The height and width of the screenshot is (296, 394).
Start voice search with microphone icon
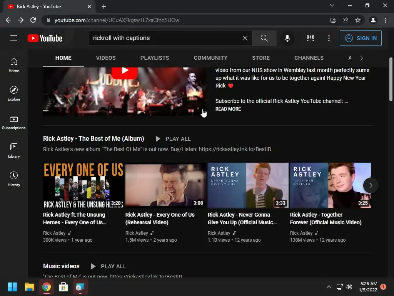click(287, 38)
